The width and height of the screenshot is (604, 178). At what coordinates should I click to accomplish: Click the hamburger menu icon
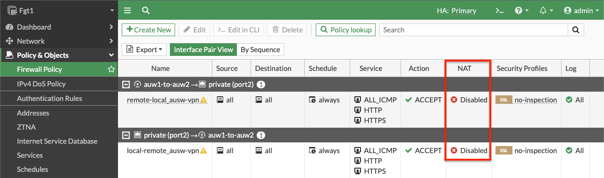pyautogui.click(x=127, y=10)
